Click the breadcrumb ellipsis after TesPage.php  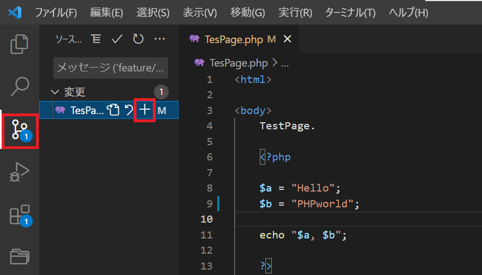[x=285, y=64]
